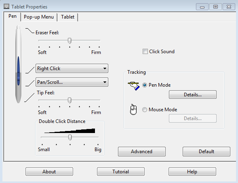Select the Mouse Mode radio button
The width and height of the screenshot is (238, 183).
pos(145,110)
